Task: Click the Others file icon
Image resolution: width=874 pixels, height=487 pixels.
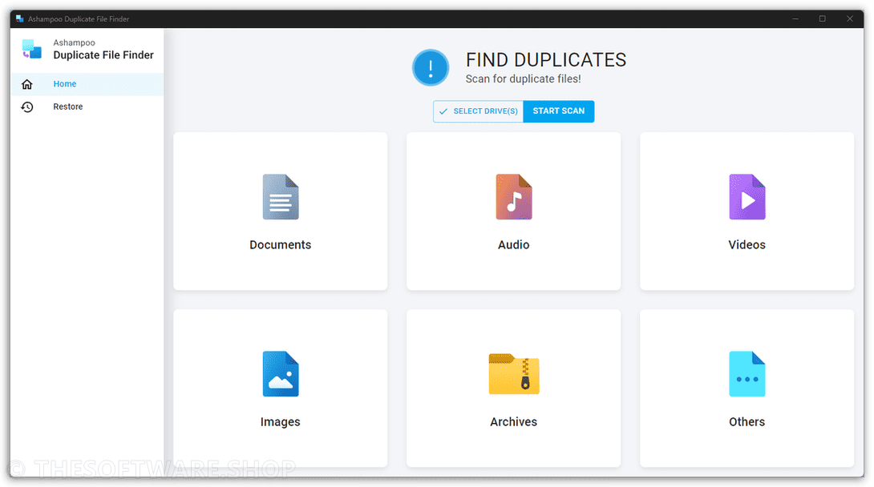Action: [x=747, y=374]
